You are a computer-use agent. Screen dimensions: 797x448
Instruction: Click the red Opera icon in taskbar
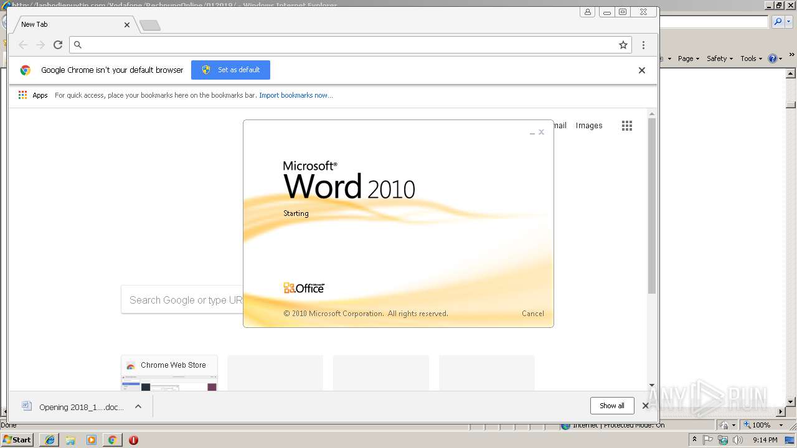[x=133, y=440]
